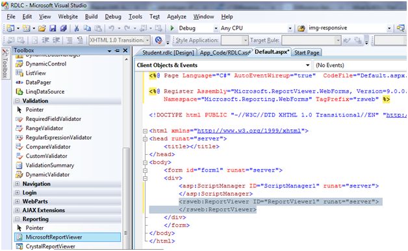Click the Add New Item toolbar icon
Image resolution: width=408 pixels, height=251 pixels.
point(26,28)
